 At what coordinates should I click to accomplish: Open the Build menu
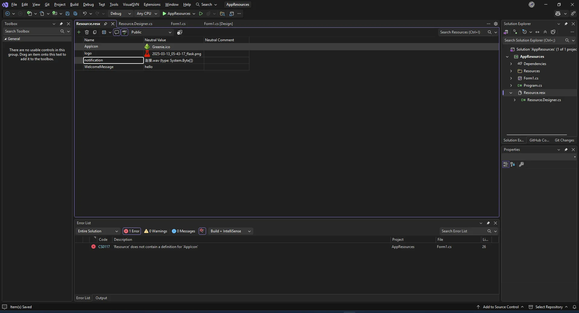[74, 5]
